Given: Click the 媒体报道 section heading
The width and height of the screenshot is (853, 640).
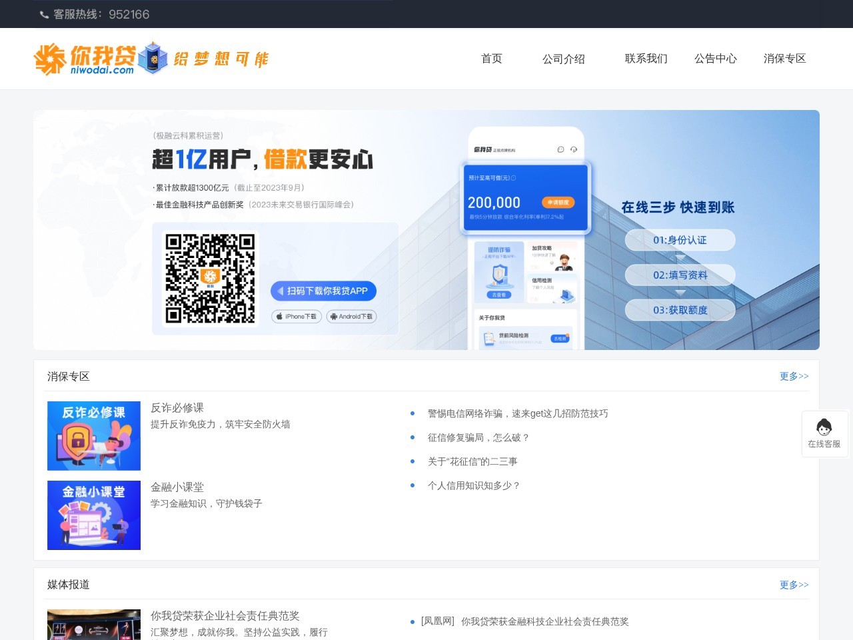Looking at the screenshot, I should (69, 585).
